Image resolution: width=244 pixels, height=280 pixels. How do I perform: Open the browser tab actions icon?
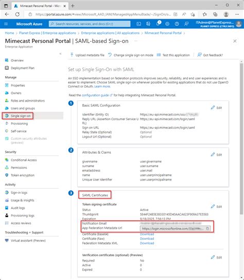(x=6, y=6)
